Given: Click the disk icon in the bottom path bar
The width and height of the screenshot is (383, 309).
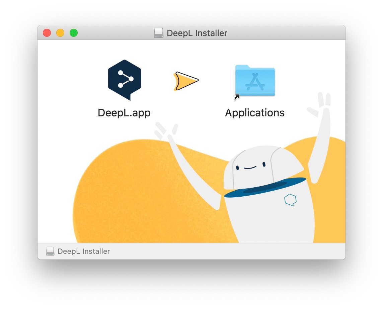Looking at the screenshot, I should click(50, 251).
